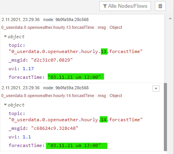Image resolution: width=174 pixels, height=154 pixels.
Task: Click _msgid value "c68624c9.328c48"
Action: (55, 128)
